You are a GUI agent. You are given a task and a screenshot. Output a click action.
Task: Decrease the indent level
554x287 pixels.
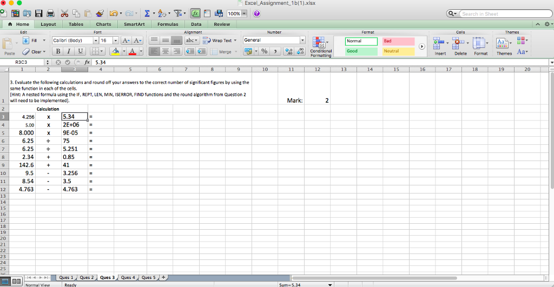tap(190, 51)
